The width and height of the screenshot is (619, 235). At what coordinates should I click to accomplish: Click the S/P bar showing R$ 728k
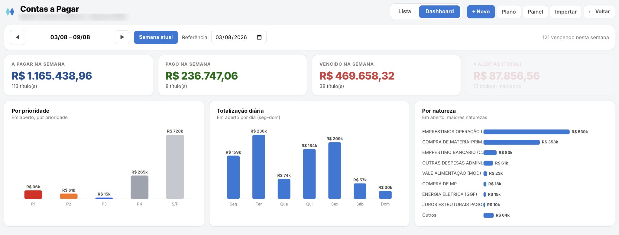[x=175, y=167]
